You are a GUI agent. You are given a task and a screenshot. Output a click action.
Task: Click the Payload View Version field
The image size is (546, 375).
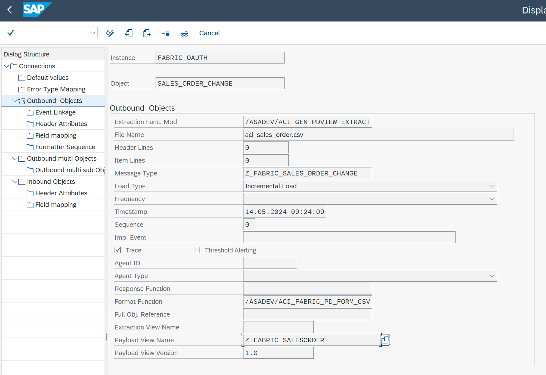(x=278, y=353)
